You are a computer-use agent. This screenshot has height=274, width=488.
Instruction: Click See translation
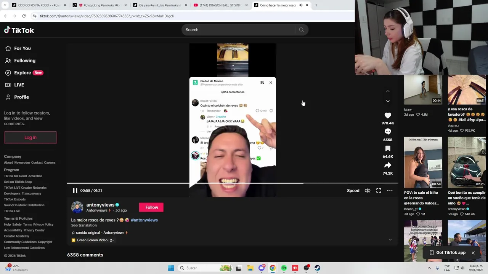(x=84, y=225)
